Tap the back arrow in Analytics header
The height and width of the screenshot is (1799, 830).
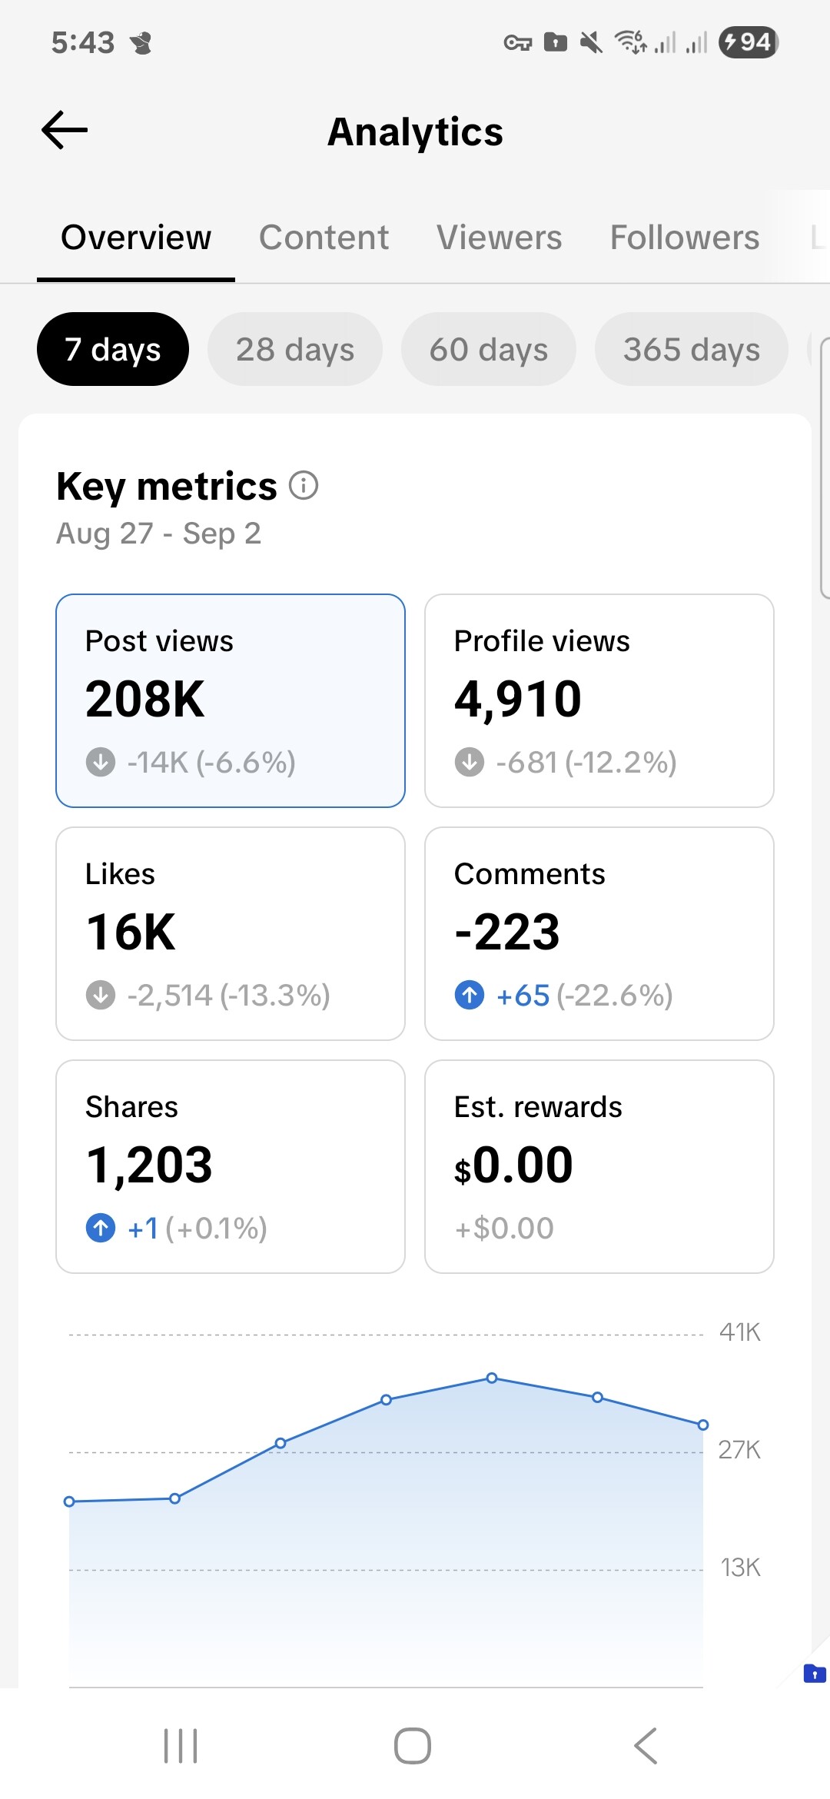click(65, 130)
